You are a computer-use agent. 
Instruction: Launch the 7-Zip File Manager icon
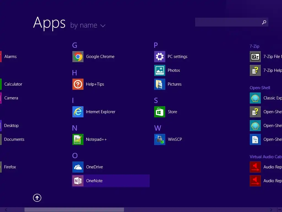coord(255,57)
